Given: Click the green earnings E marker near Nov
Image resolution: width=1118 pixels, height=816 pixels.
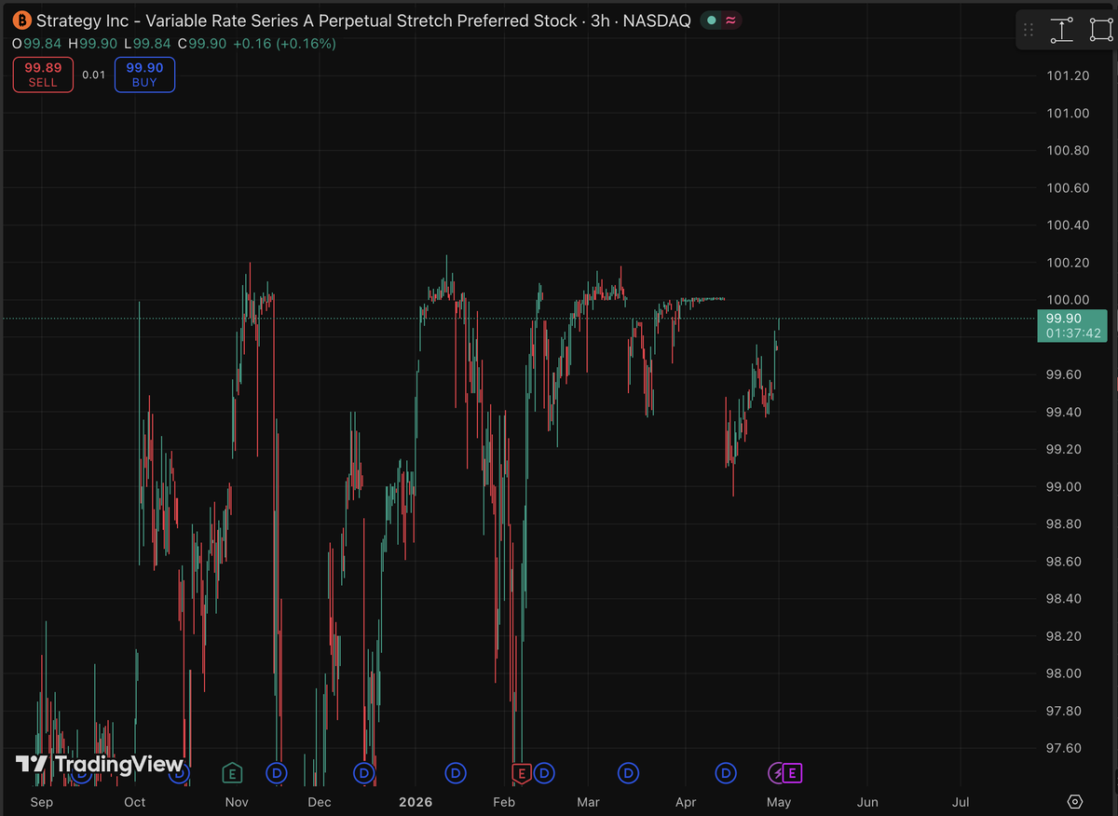Looking at the screenshot, I should point(232,772).
